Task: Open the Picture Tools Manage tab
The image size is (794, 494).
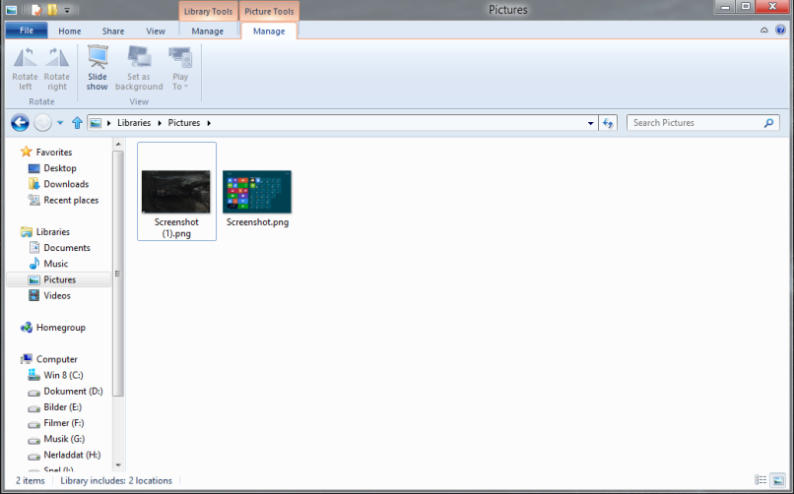Action: (x=269, y=31)
